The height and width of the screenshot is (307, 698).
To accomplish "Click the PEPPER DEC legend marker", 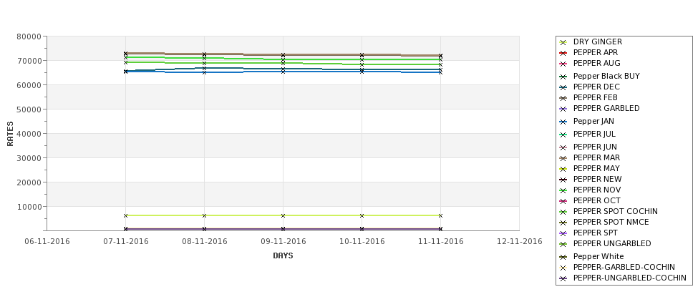I will (x=563, y=87).
